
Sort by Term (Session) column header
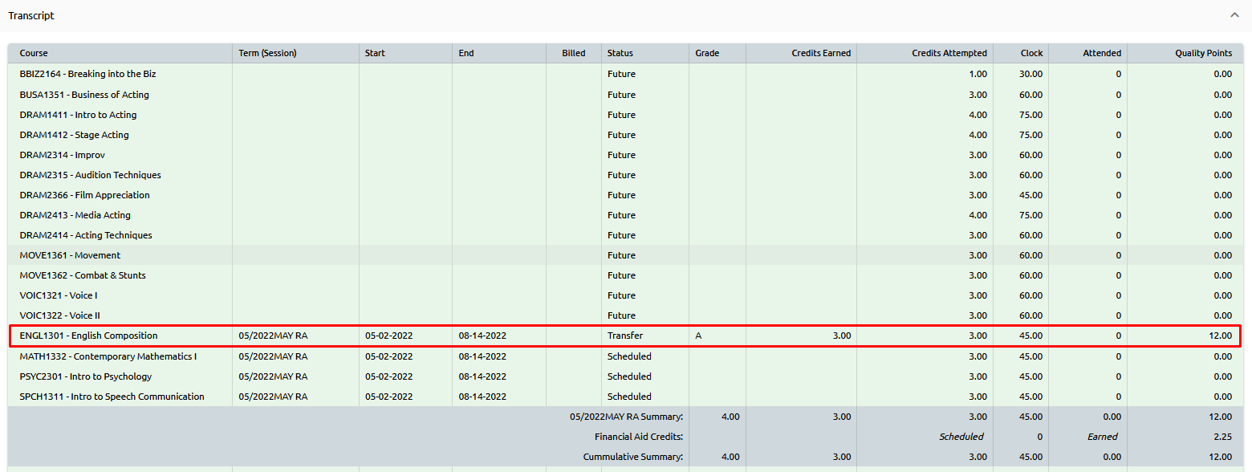267,53
